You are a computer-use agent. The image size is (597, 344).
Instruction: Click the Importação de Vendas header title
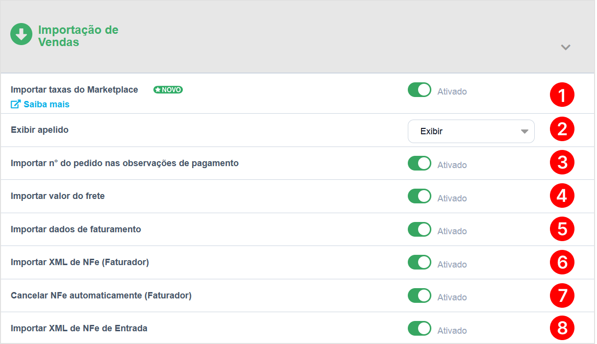tap(78, 36)
